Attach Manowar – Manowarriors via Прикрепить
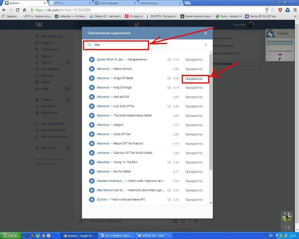Screen dimensions: 299x239 (x=194, y=69)
